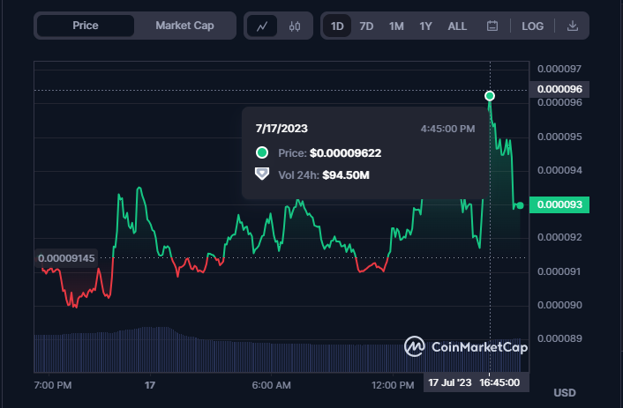623x408 pixels.
Task: Choose the 1M time range
Action: click(x=396, y=26)
